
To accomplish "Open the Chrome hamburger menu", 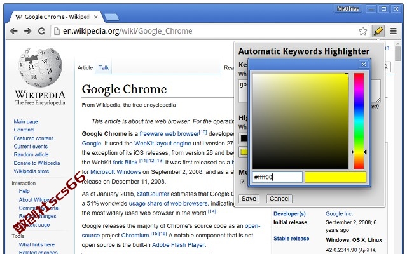I will coord(394,31).
